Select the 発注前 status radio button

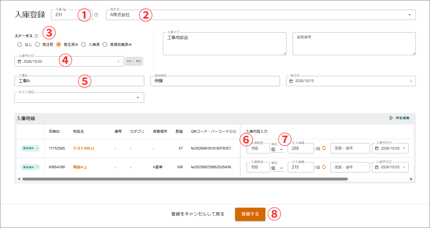(37, 45)
